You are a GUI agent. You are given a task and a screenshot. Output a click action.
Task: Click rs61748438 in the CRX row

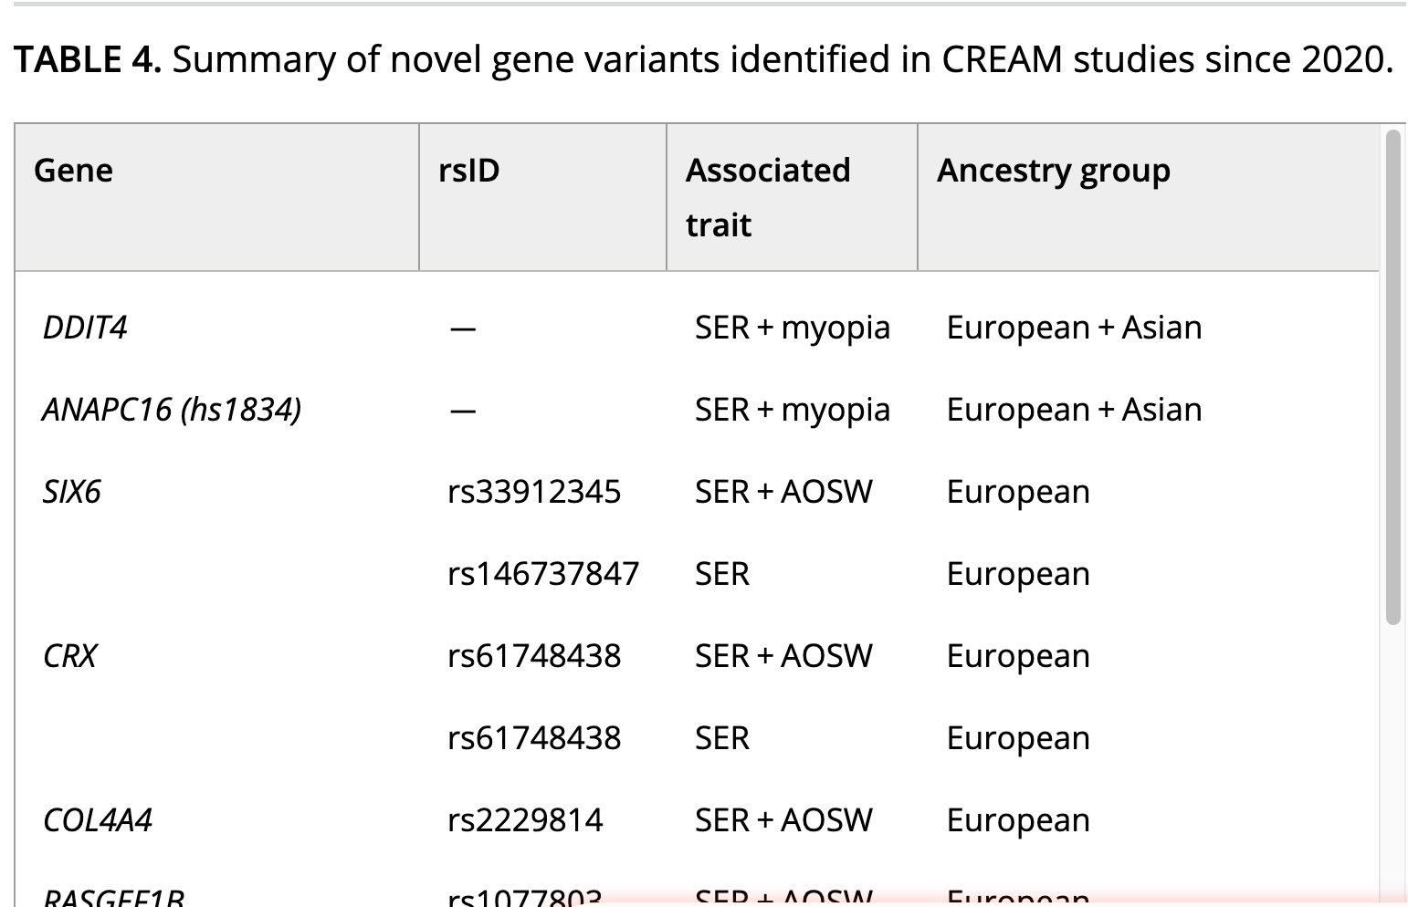coord(534,656)
